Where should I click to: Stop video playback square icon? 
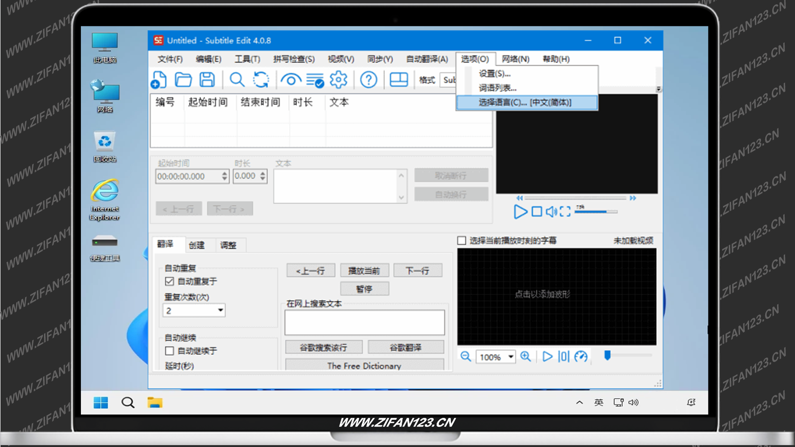[537, 211]
